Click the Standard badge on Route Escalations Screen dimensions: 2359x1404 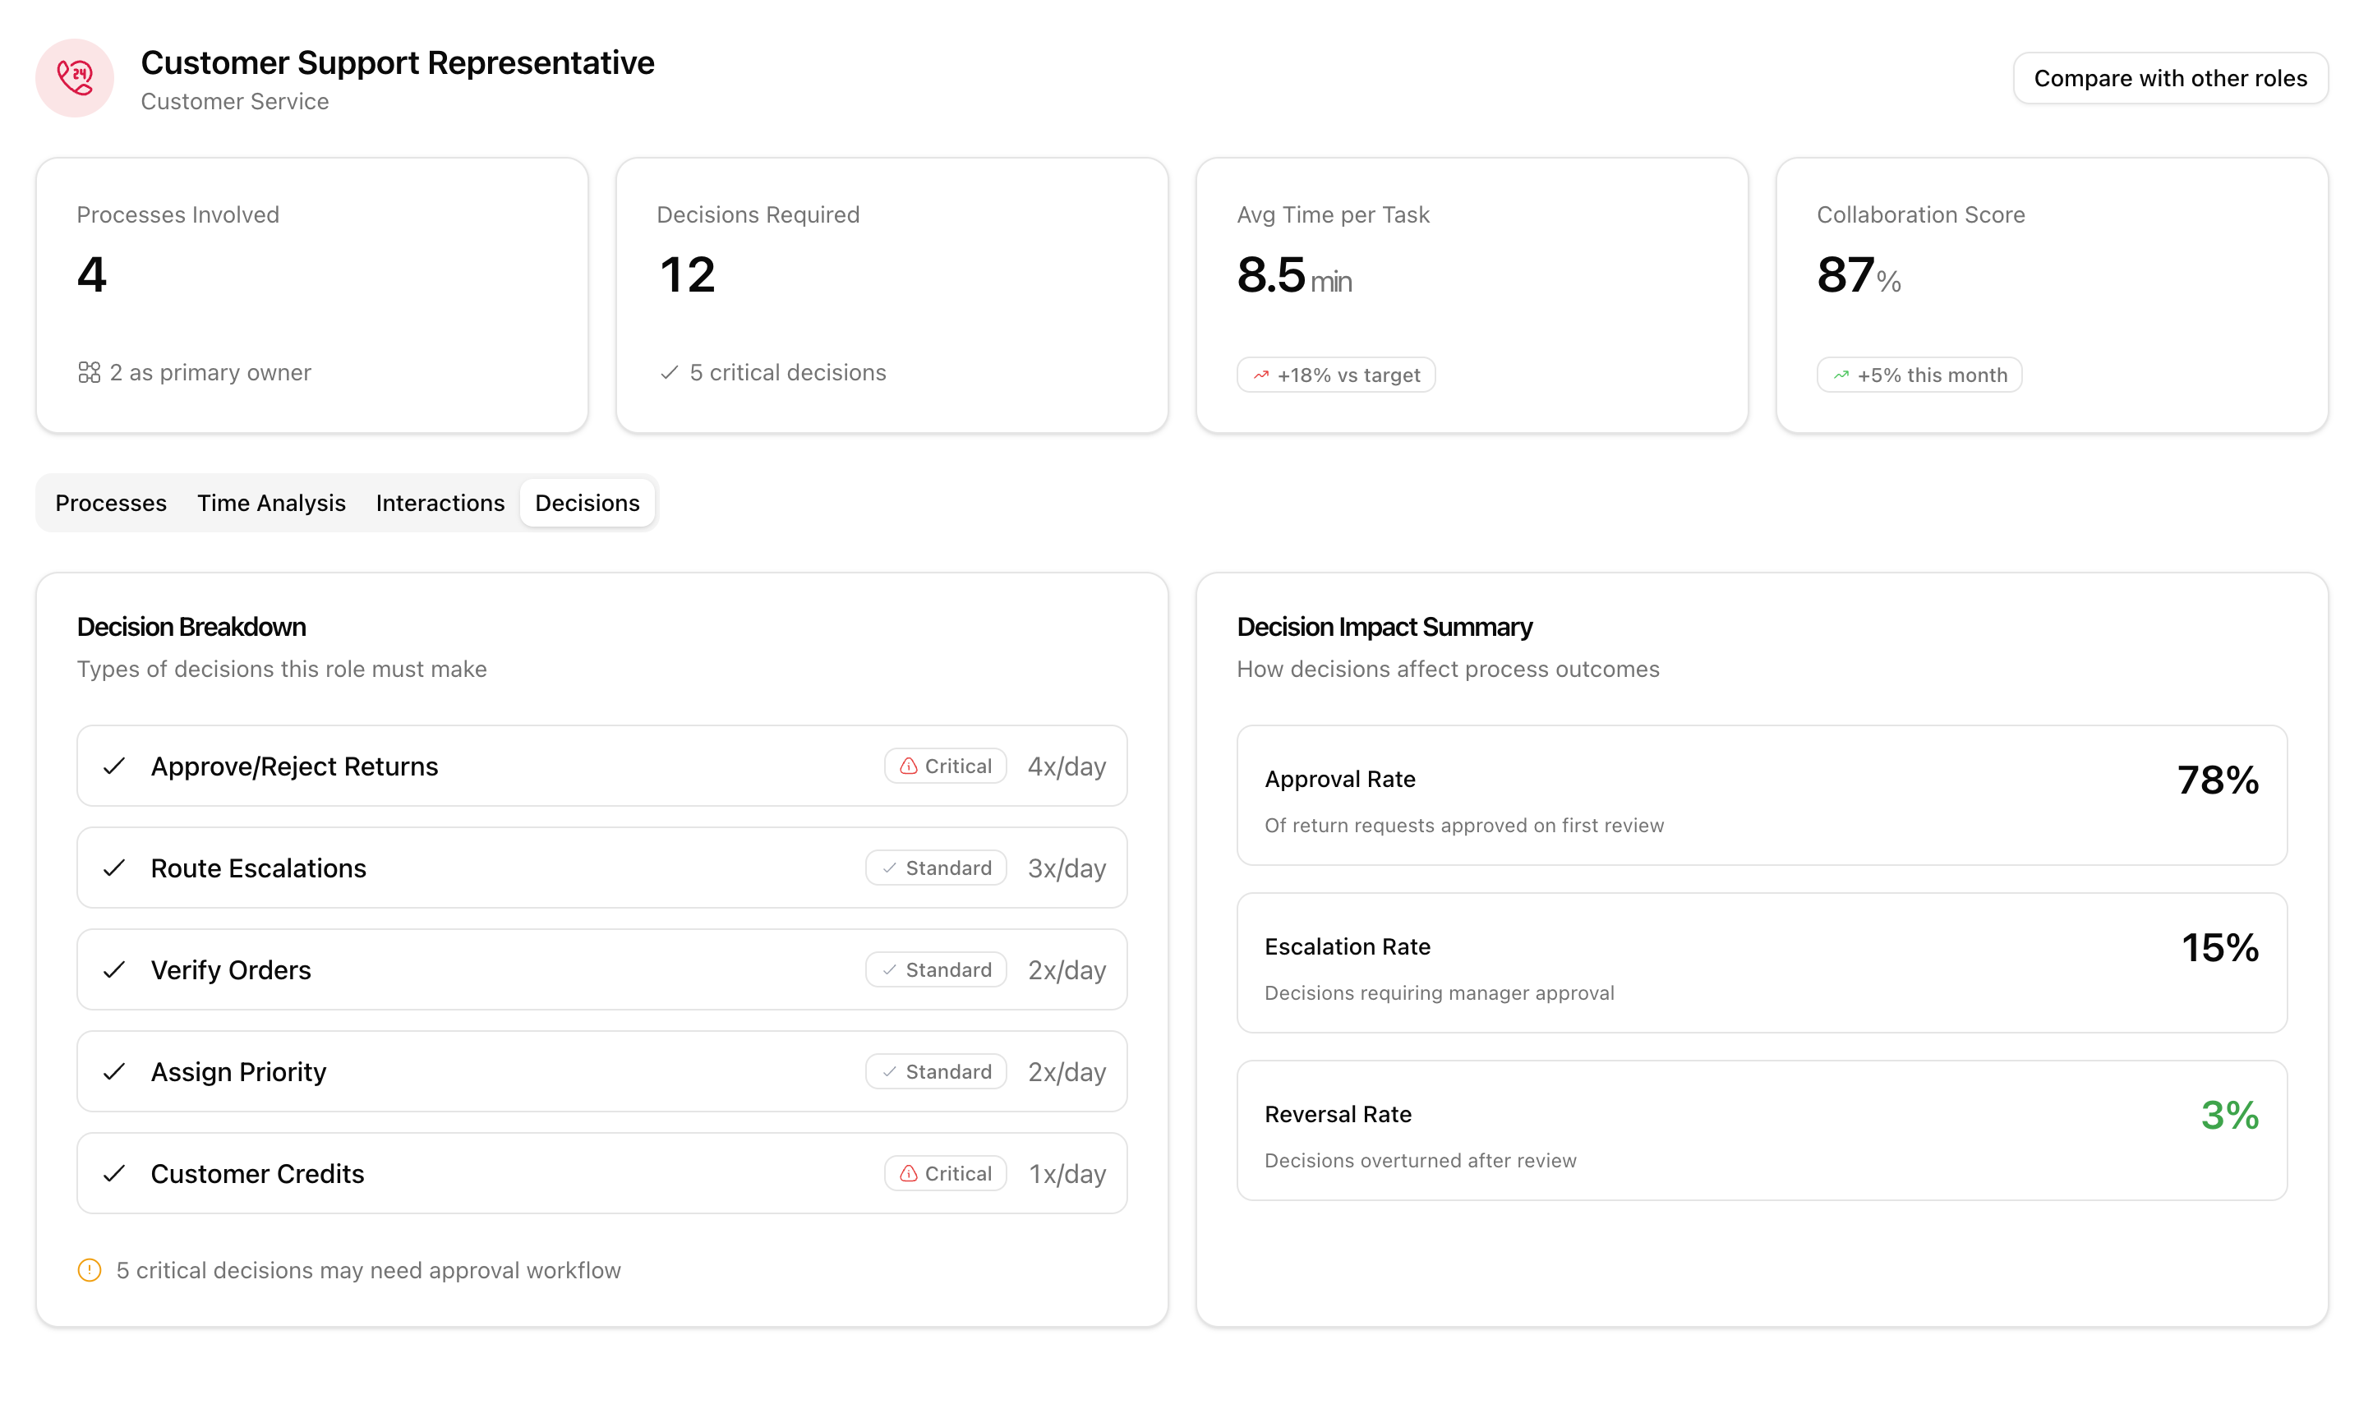[936, 868]
